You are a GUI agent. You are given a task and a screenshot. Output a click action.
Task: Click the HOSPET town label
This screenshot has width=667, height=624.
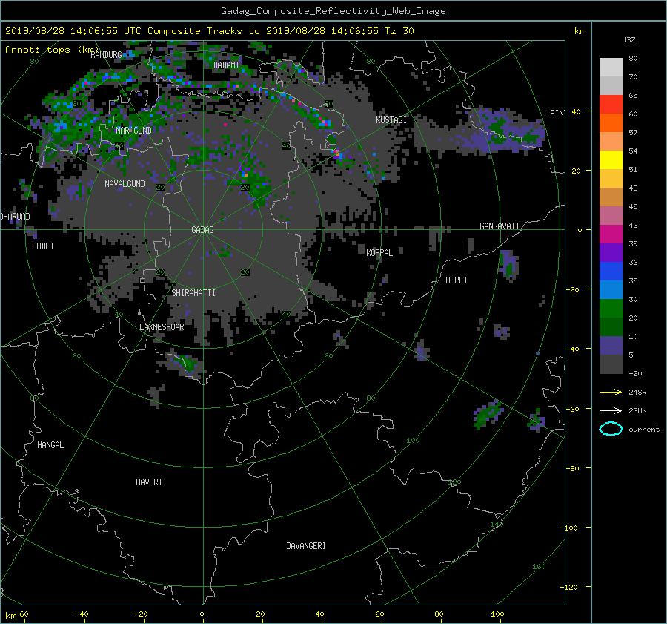pos(454,280)
